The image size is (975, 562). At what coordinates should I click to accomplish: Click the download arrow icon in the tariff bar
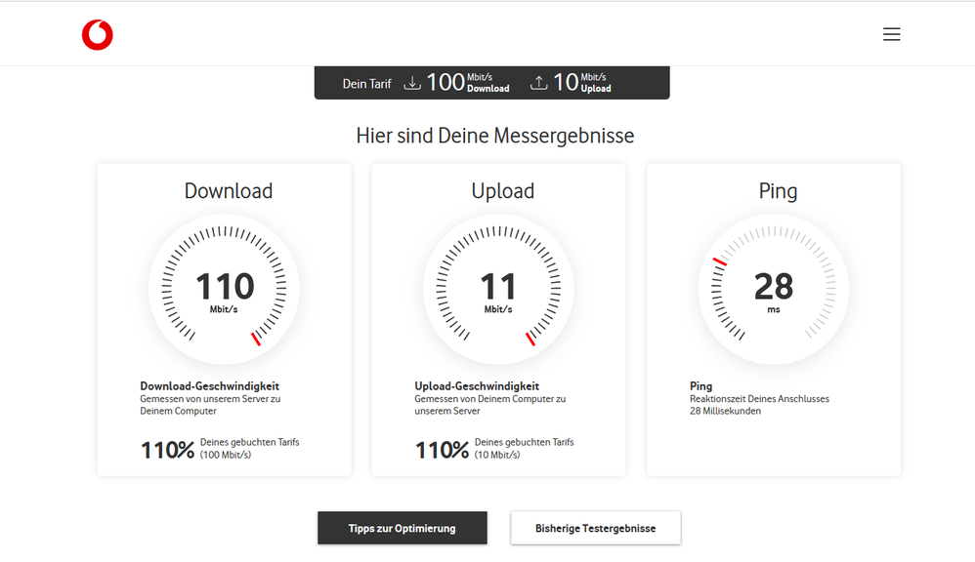[x=413, y=82]
